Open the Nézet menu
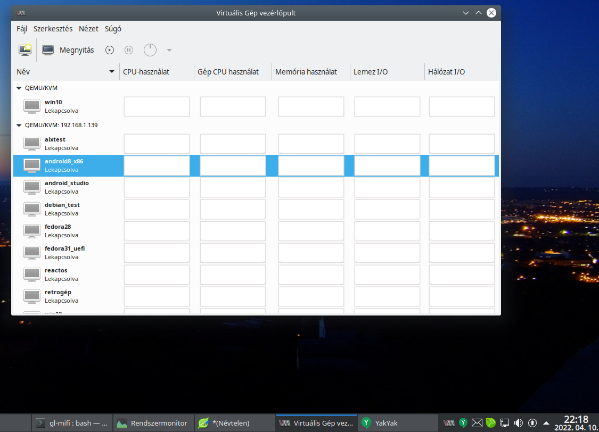 coord(88,29)
